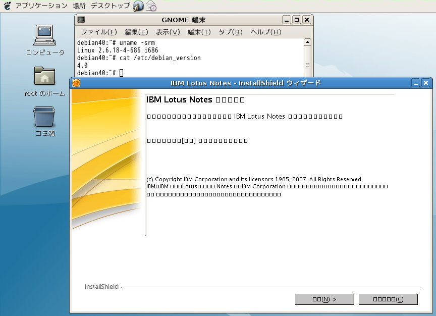
Task: Minimize the GNOME 端末 window
Action: [x=287, y=20]
